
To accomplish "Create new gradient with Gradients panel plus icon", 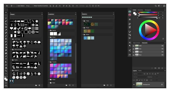I will [x=70, y=85].
